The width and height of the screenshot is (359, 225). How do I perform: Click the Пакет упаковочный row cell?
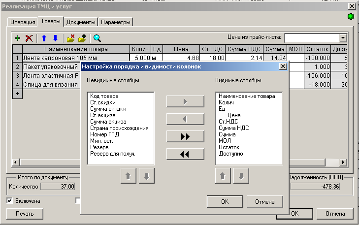[52, 67]
